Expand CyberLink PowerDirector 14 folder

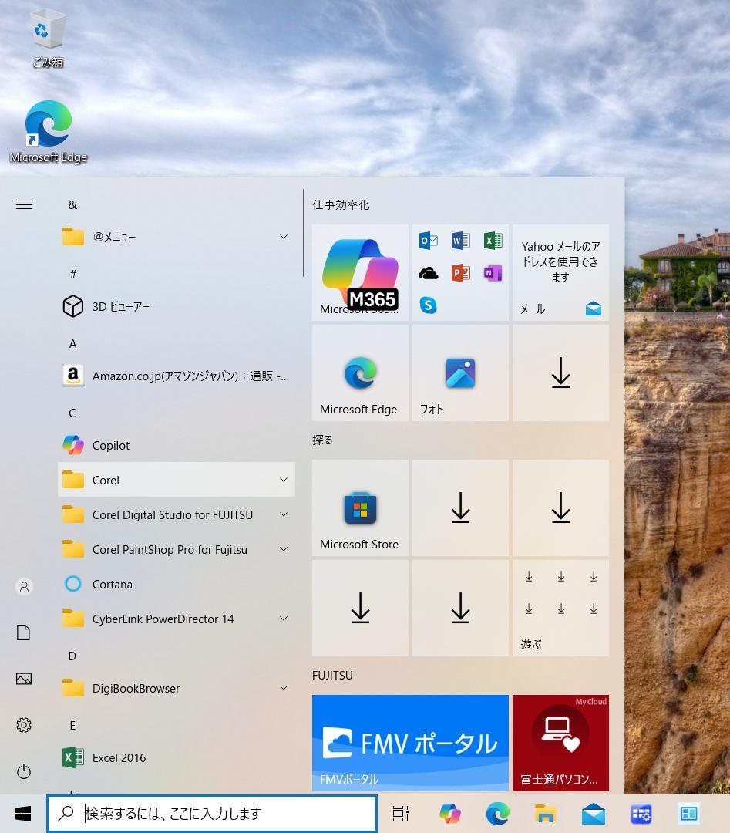point(177,619)
